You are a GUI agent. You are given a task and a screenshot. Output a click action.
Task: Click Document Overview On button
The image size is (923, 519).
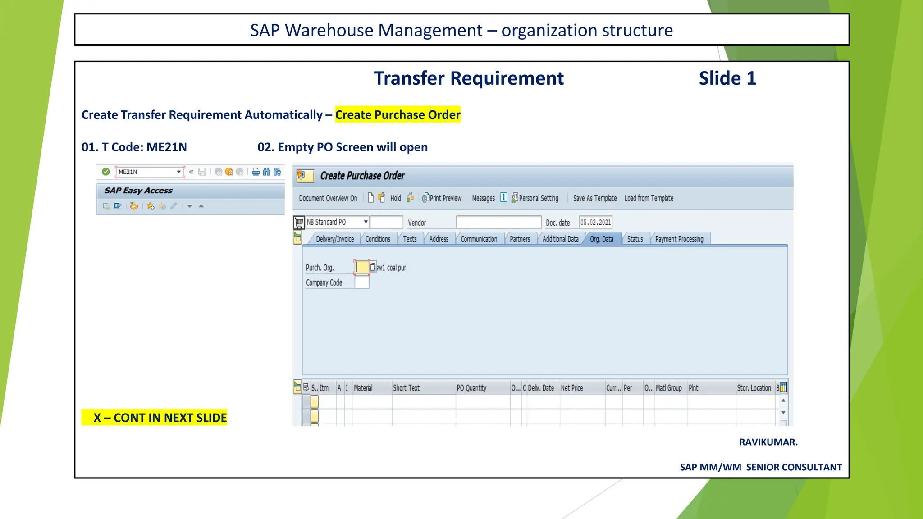tap(328, 198)
